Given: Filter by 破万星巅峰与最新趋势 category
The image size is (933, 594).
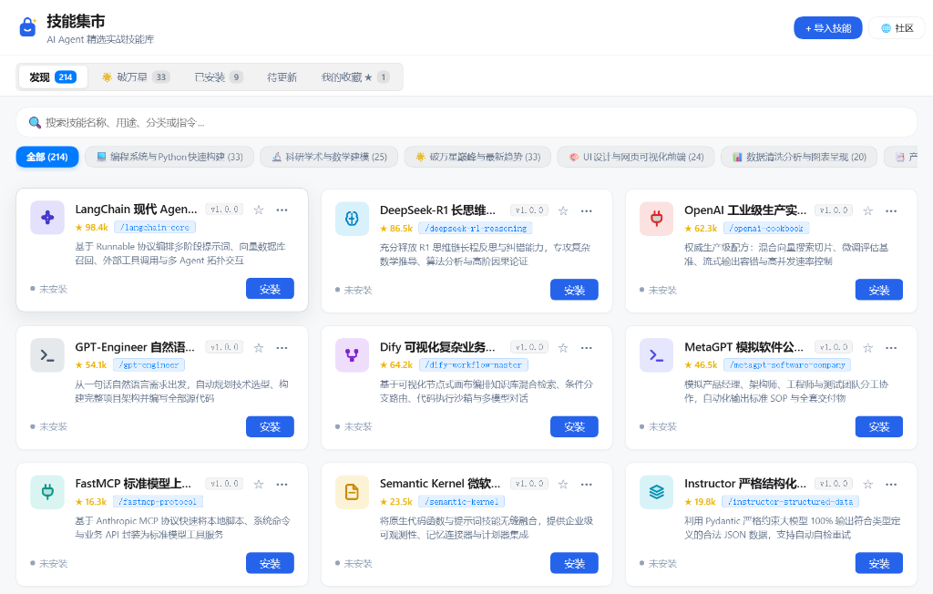Looking at the screenshot, I should point(477,157).
